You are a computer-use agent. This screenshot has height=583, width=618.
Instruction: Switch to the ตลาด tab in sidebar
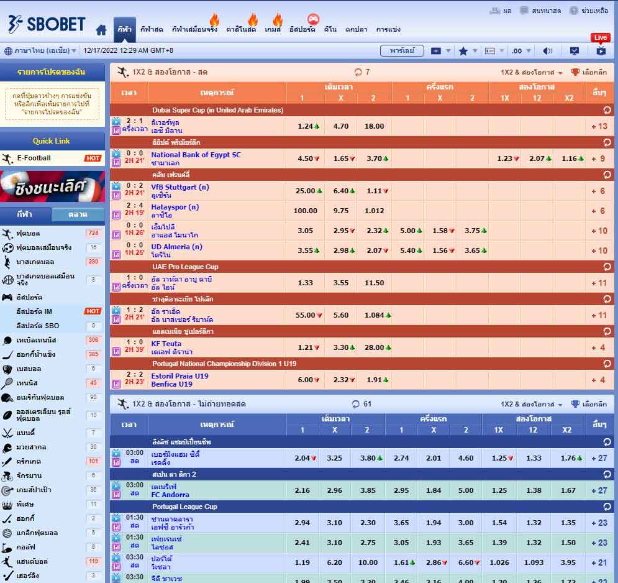[x=78, y=214]
